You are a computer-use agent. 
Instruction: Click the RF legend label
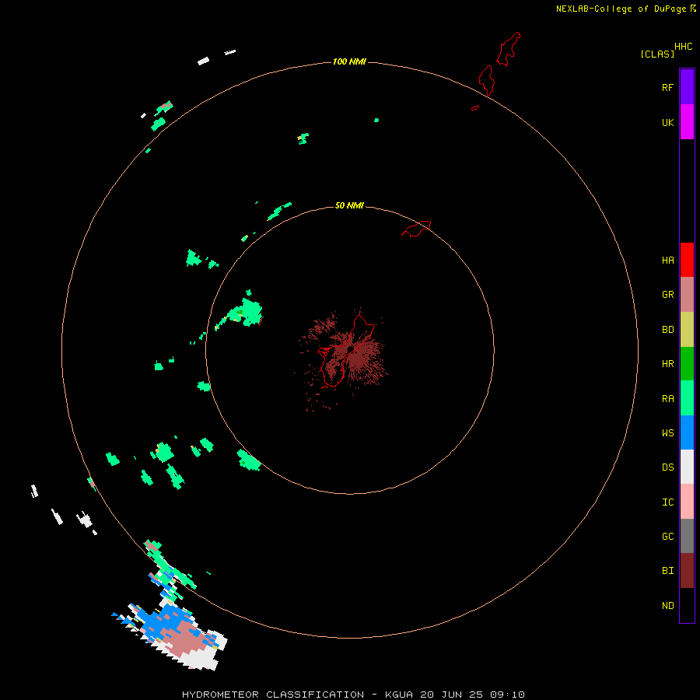(x=667, y=87)
